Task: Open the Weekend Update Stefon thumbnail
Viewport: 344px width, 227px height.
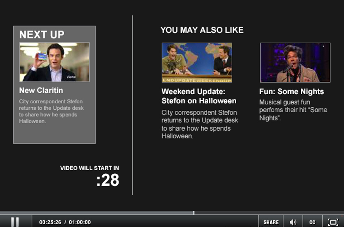Action: [197, 63]
